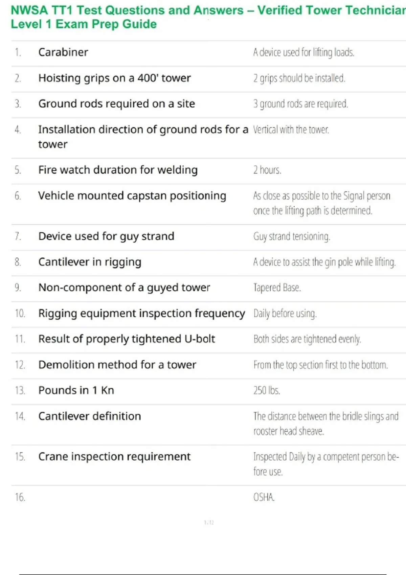Screen dimensions: 406x575
Task: Select "Crane inspection requirement" term
Action: (x=114, y=457)
